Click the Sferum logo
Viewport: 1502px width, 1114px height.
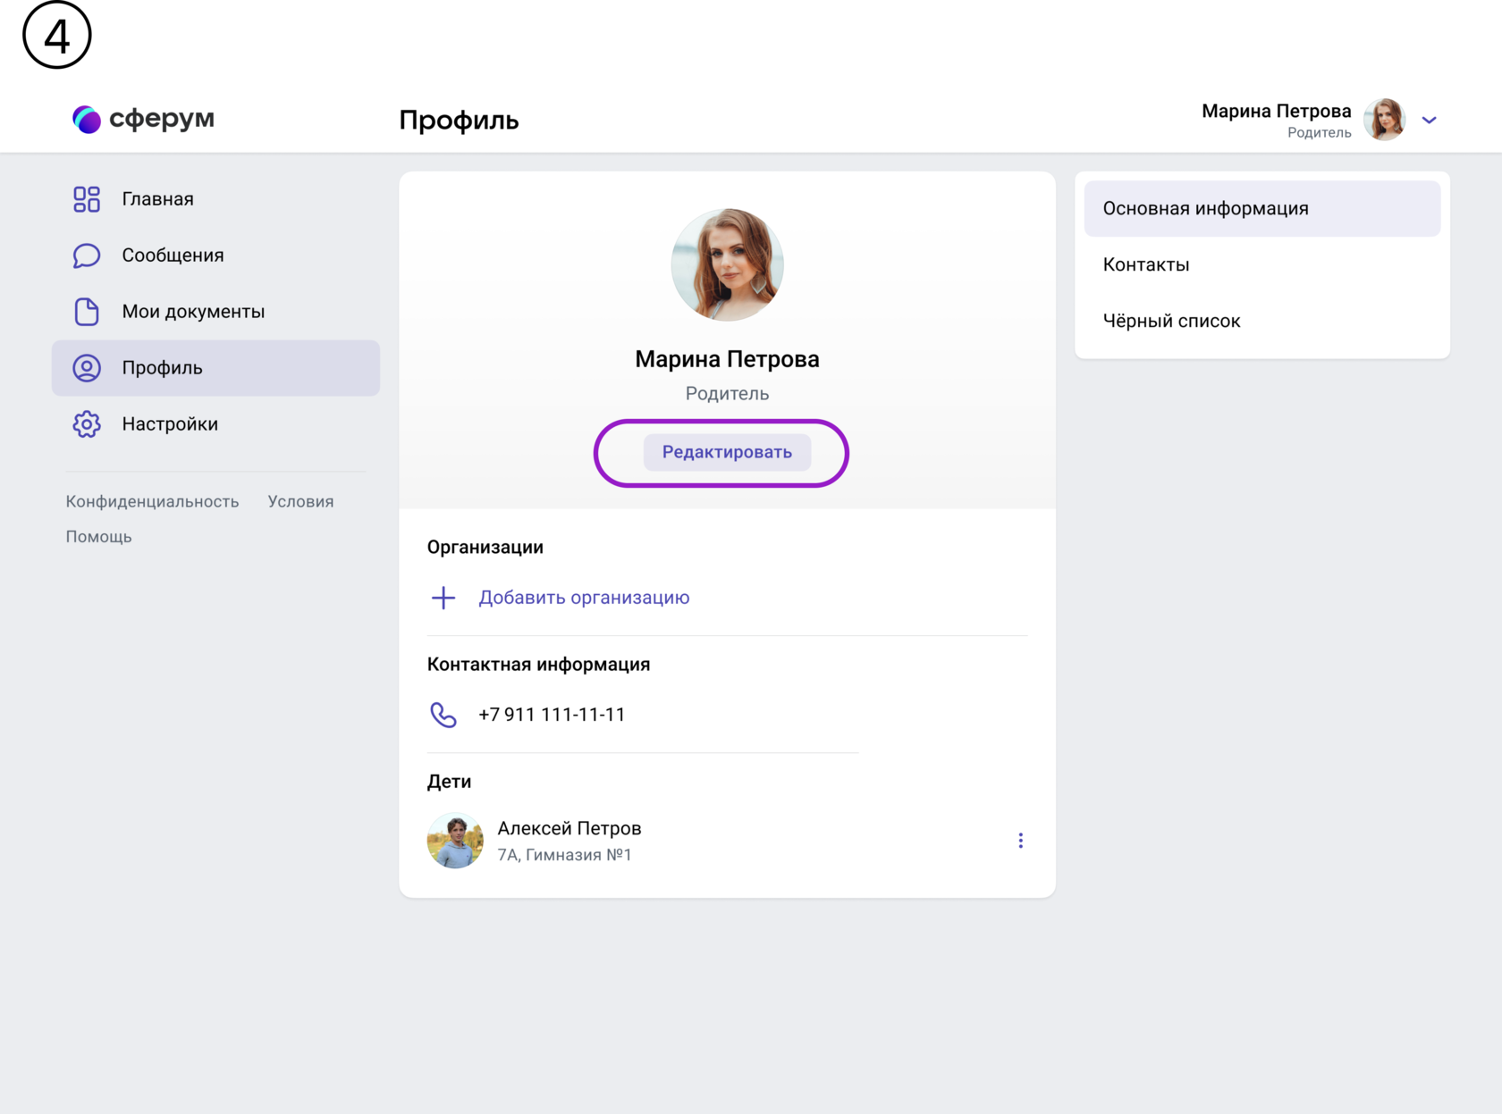coord(143,119)
